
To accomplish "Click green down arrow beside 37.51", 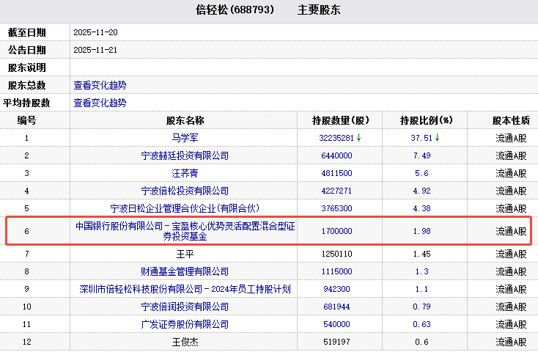I will [x=437, y=137].
